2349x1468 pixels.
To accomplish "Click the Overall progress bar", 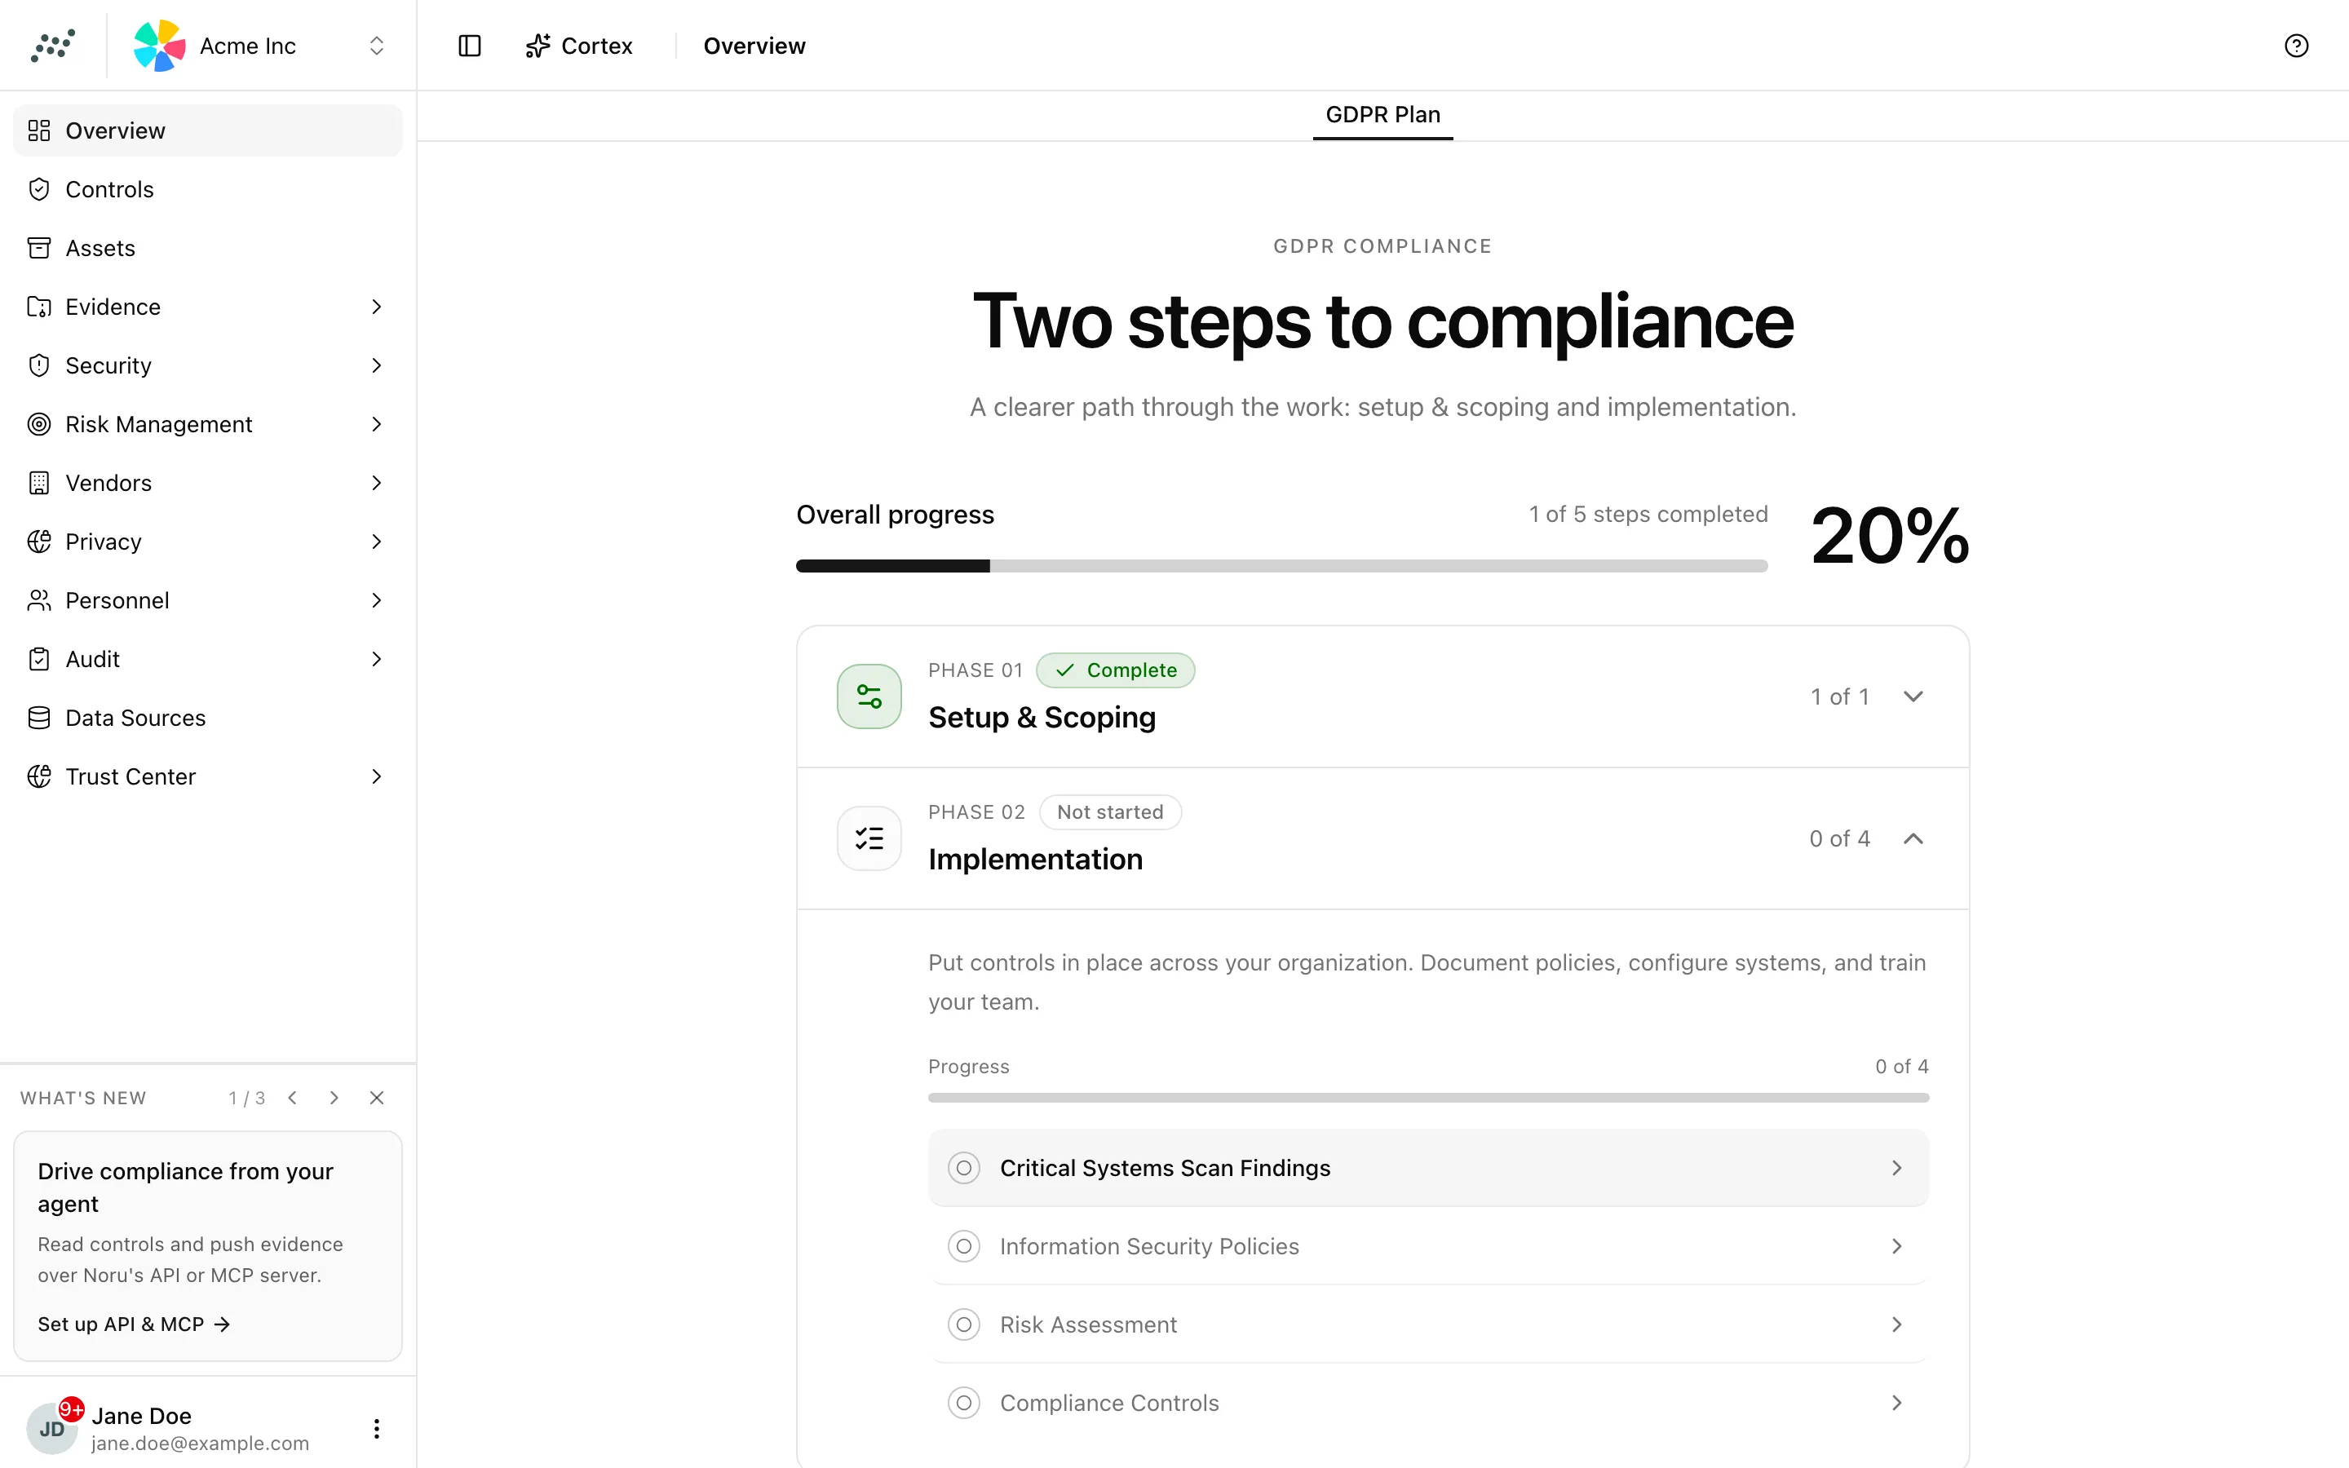I will click(x=1281, y=566).
